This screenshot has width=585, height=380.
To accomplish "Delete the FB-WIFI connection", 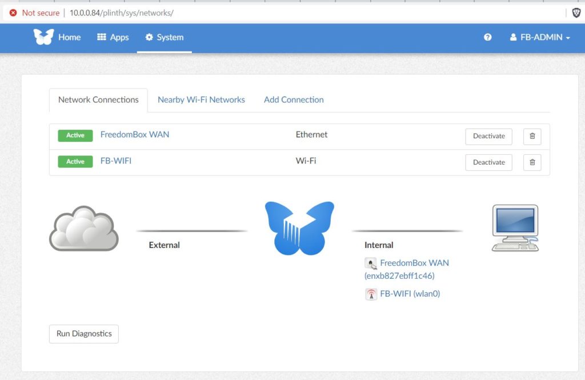I will 532,162.
